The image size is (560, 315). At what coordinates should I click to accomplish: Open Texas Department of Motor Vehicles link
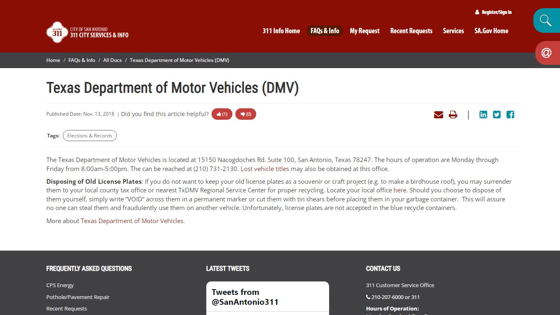pyautogui.click(x=132, y=221)
